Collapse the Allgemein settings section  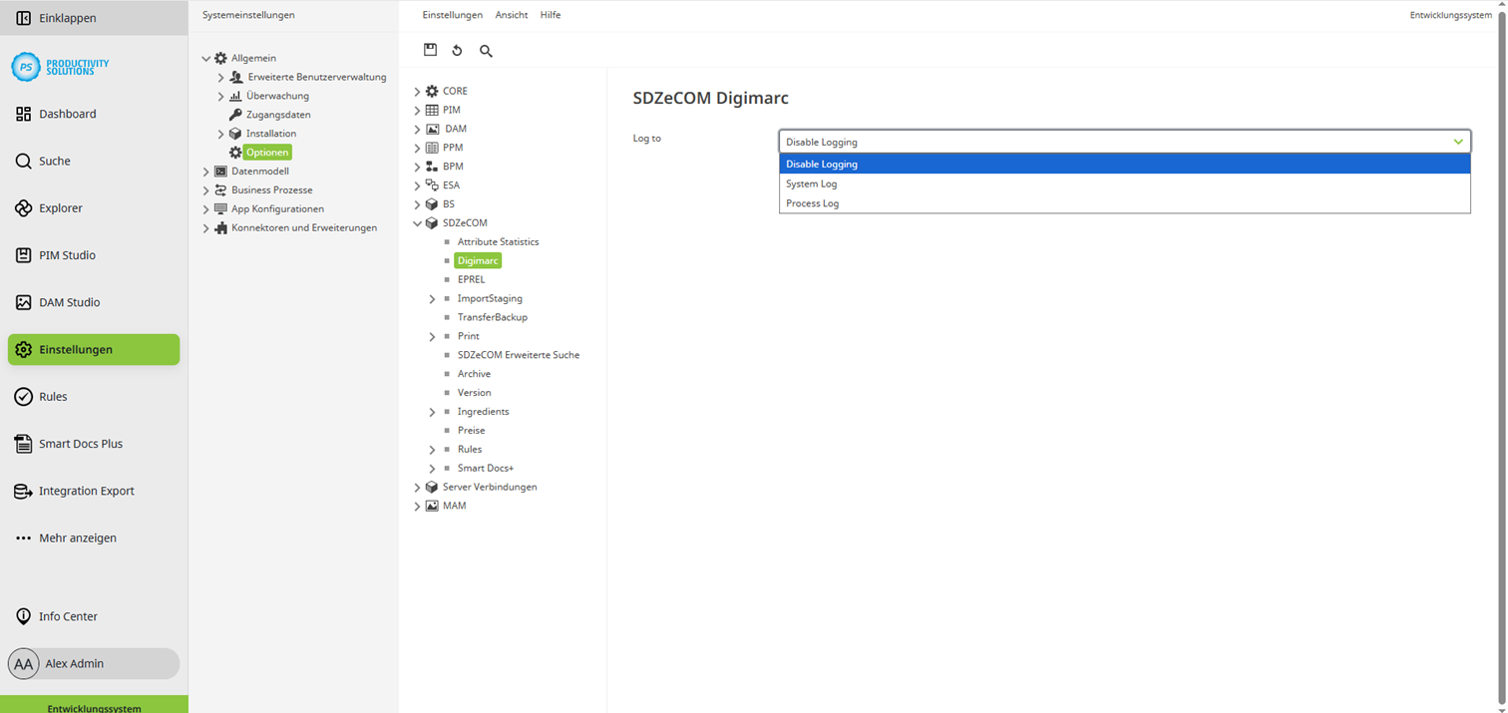(x=206, y=57)
